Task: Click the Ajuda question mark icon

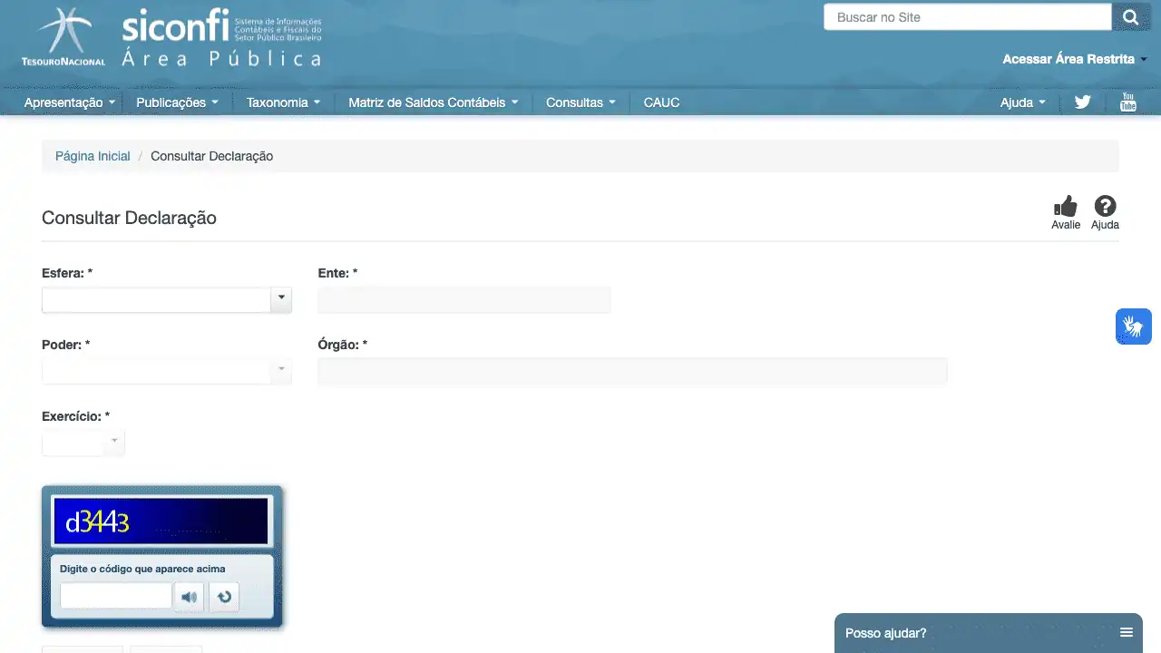Action: [x=1105, y=207]
